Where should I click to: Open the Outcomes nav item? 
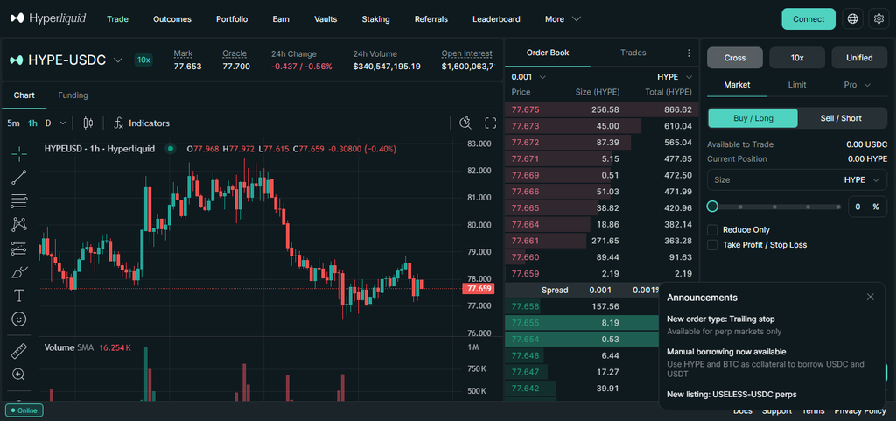click(172, 19)
